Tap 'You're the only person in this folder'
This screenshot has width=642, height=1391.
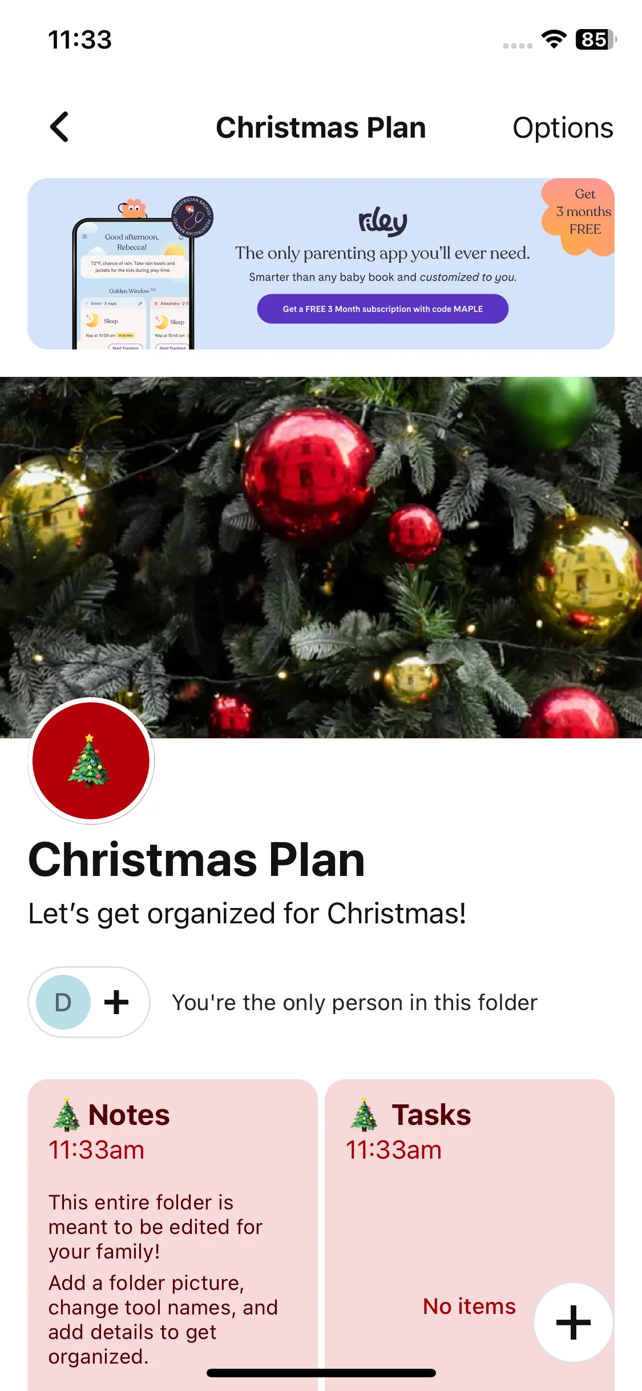pos(354,1003)
